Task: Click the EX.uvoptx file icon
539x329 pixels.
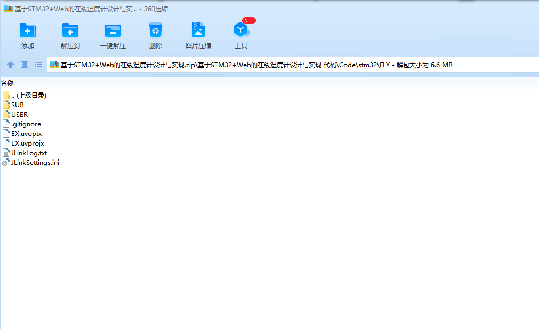Action: click(x=6, y=133)
